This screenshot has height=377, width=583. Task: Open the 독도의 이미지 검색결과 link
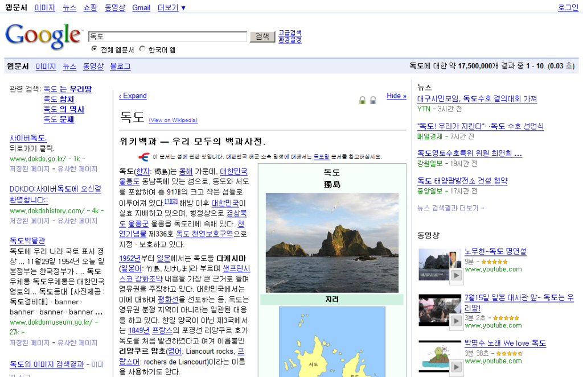pos(47,364)
